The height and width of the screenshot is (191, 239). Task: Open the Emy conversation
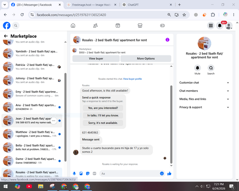tap(32, 94)
